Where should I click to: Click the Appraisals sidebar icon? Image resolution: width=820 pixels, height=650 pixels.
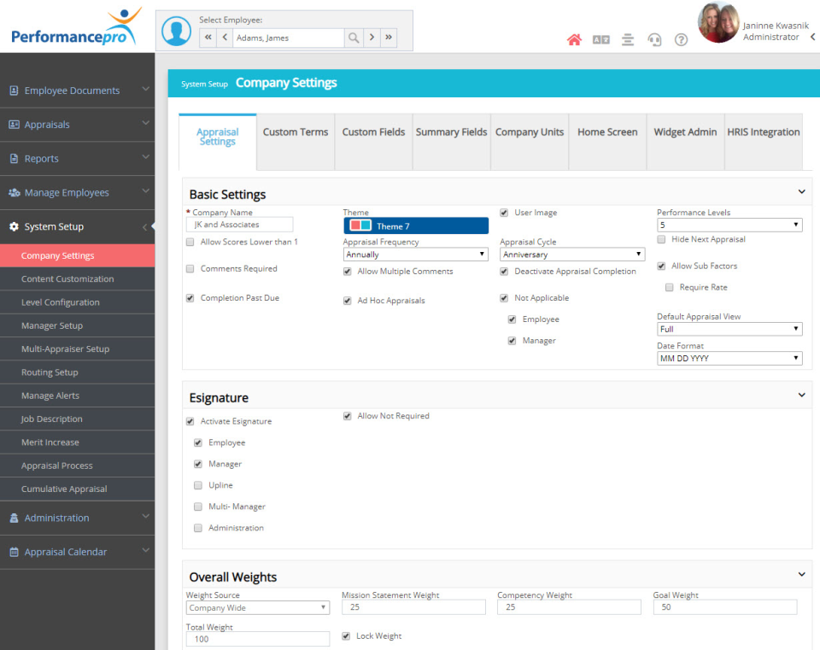pyautogui.click(x=15, y=125)
